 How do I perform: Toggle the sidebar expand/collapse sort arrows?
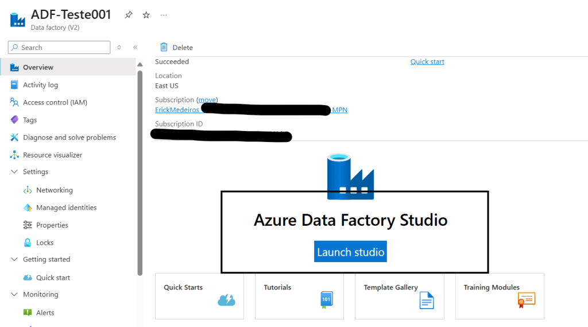point(119,48)
